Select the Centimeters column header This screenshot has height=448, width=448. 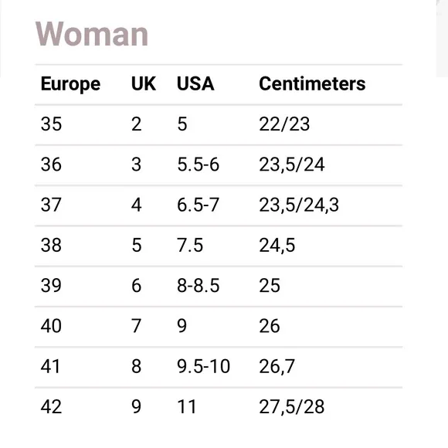tap(312, 83)
